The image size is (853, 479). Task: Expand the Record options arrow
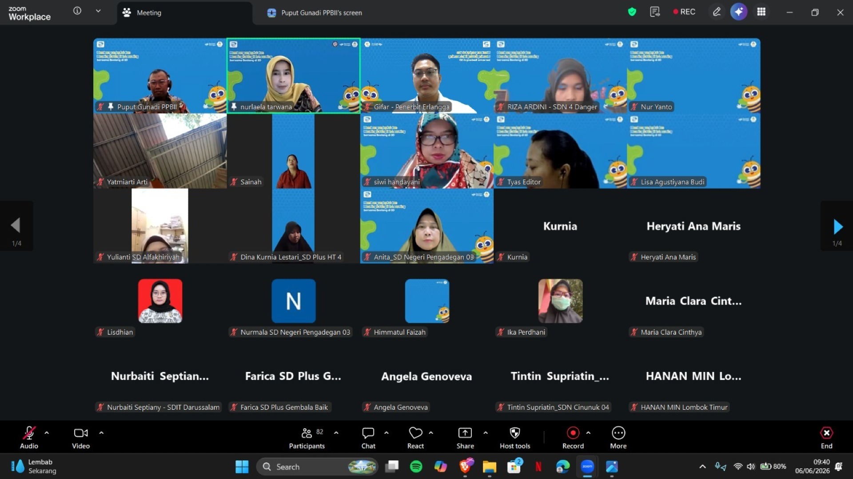pos(589,432)
